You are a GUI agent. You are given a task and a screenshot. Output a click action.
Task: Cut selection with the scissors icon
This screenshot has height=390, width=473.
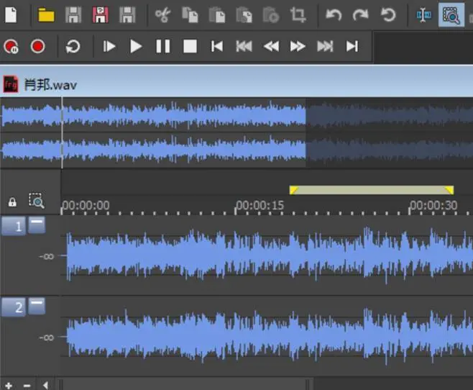[162, 15]
